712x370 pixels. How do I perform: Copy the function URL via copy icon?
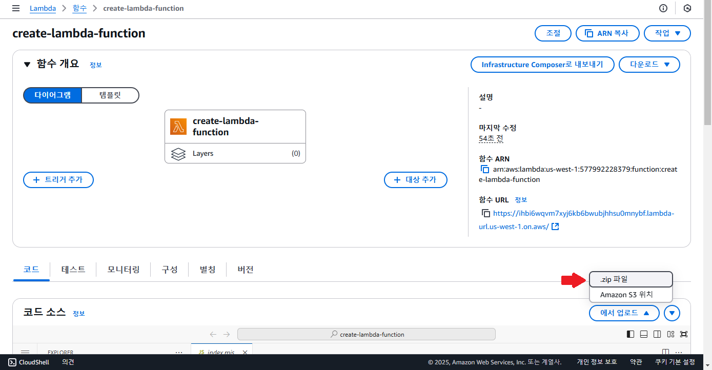point(485,213)
